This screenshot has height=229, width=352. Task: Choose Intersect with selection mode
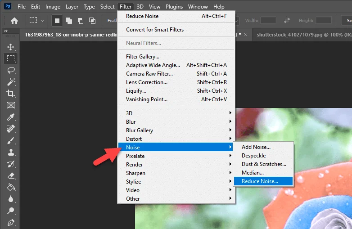[92, 21]
